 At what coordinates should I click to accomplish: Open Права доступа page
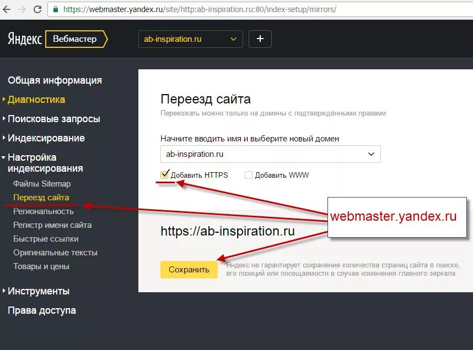pos(42,310)
